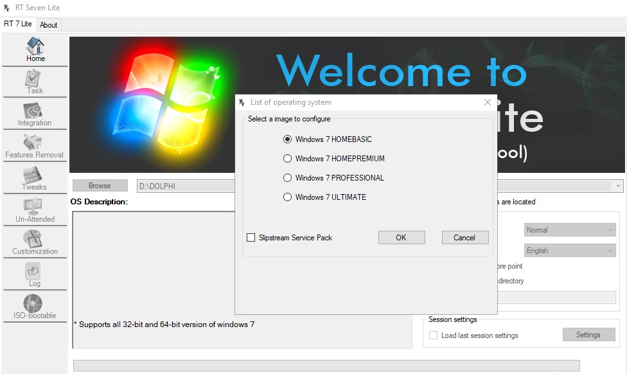Enable Slipstream Service Pack checkbox
Viewport: 627px width, 374px height.
point(251,238)
